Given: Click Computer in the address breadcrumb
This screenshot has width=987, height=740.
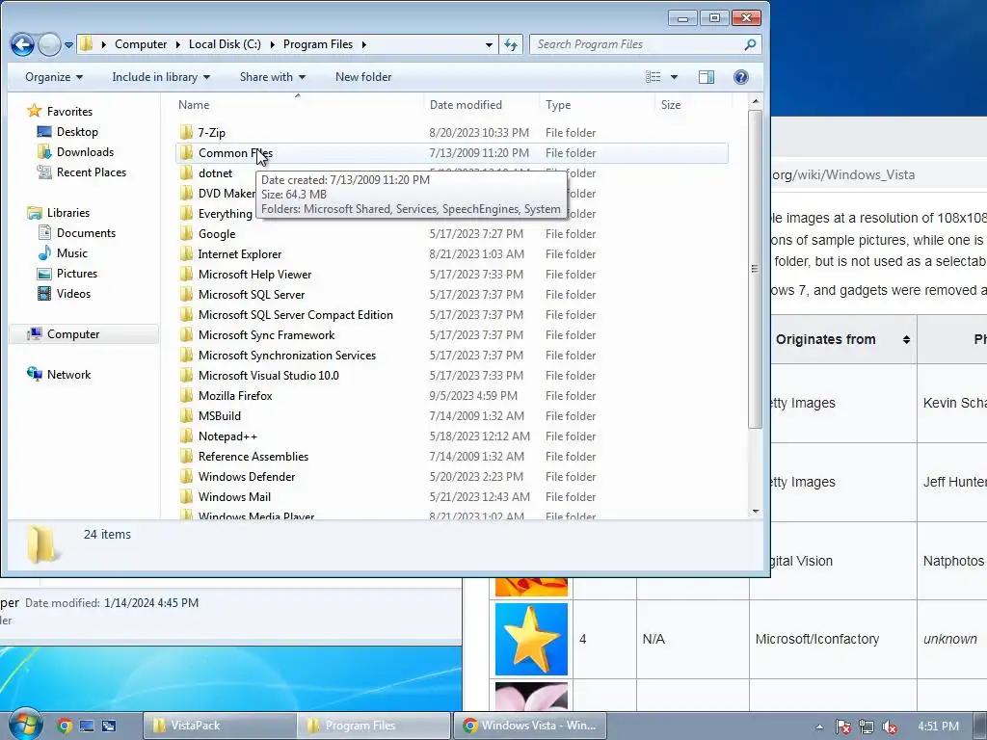Looking at the screenshot, I should click(141, 44).
